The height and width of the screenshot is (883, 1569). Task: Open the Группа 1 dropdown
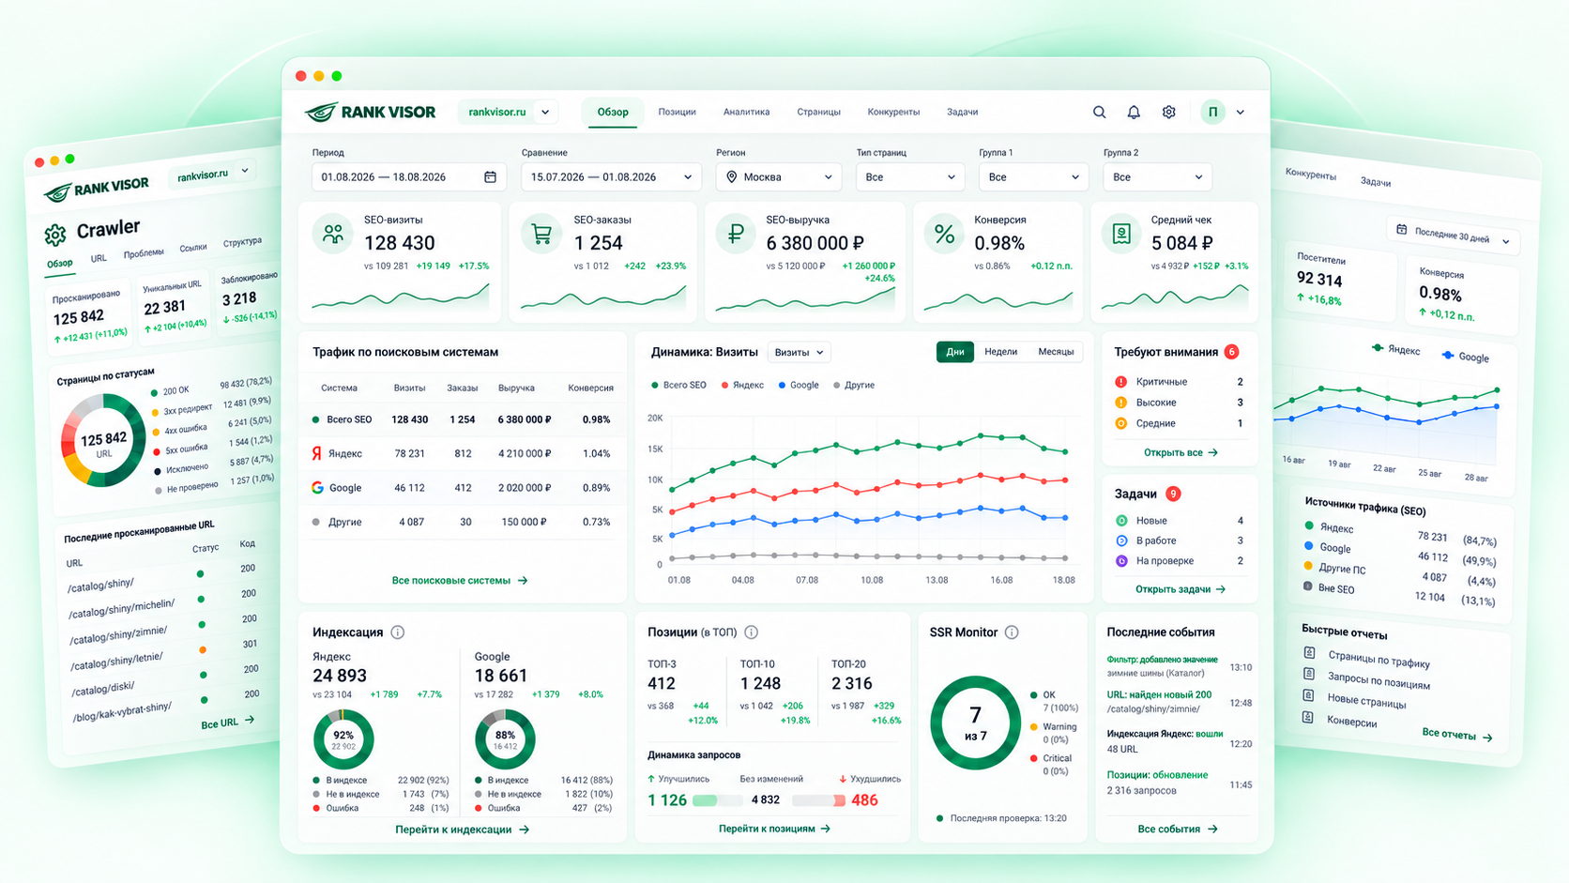click(1033, 176)
